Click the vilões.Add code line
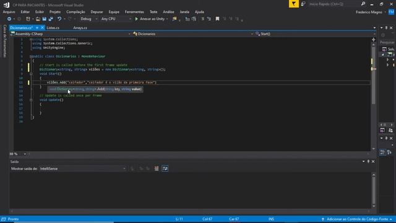This screenshot has height=223, width=396. 101,82
